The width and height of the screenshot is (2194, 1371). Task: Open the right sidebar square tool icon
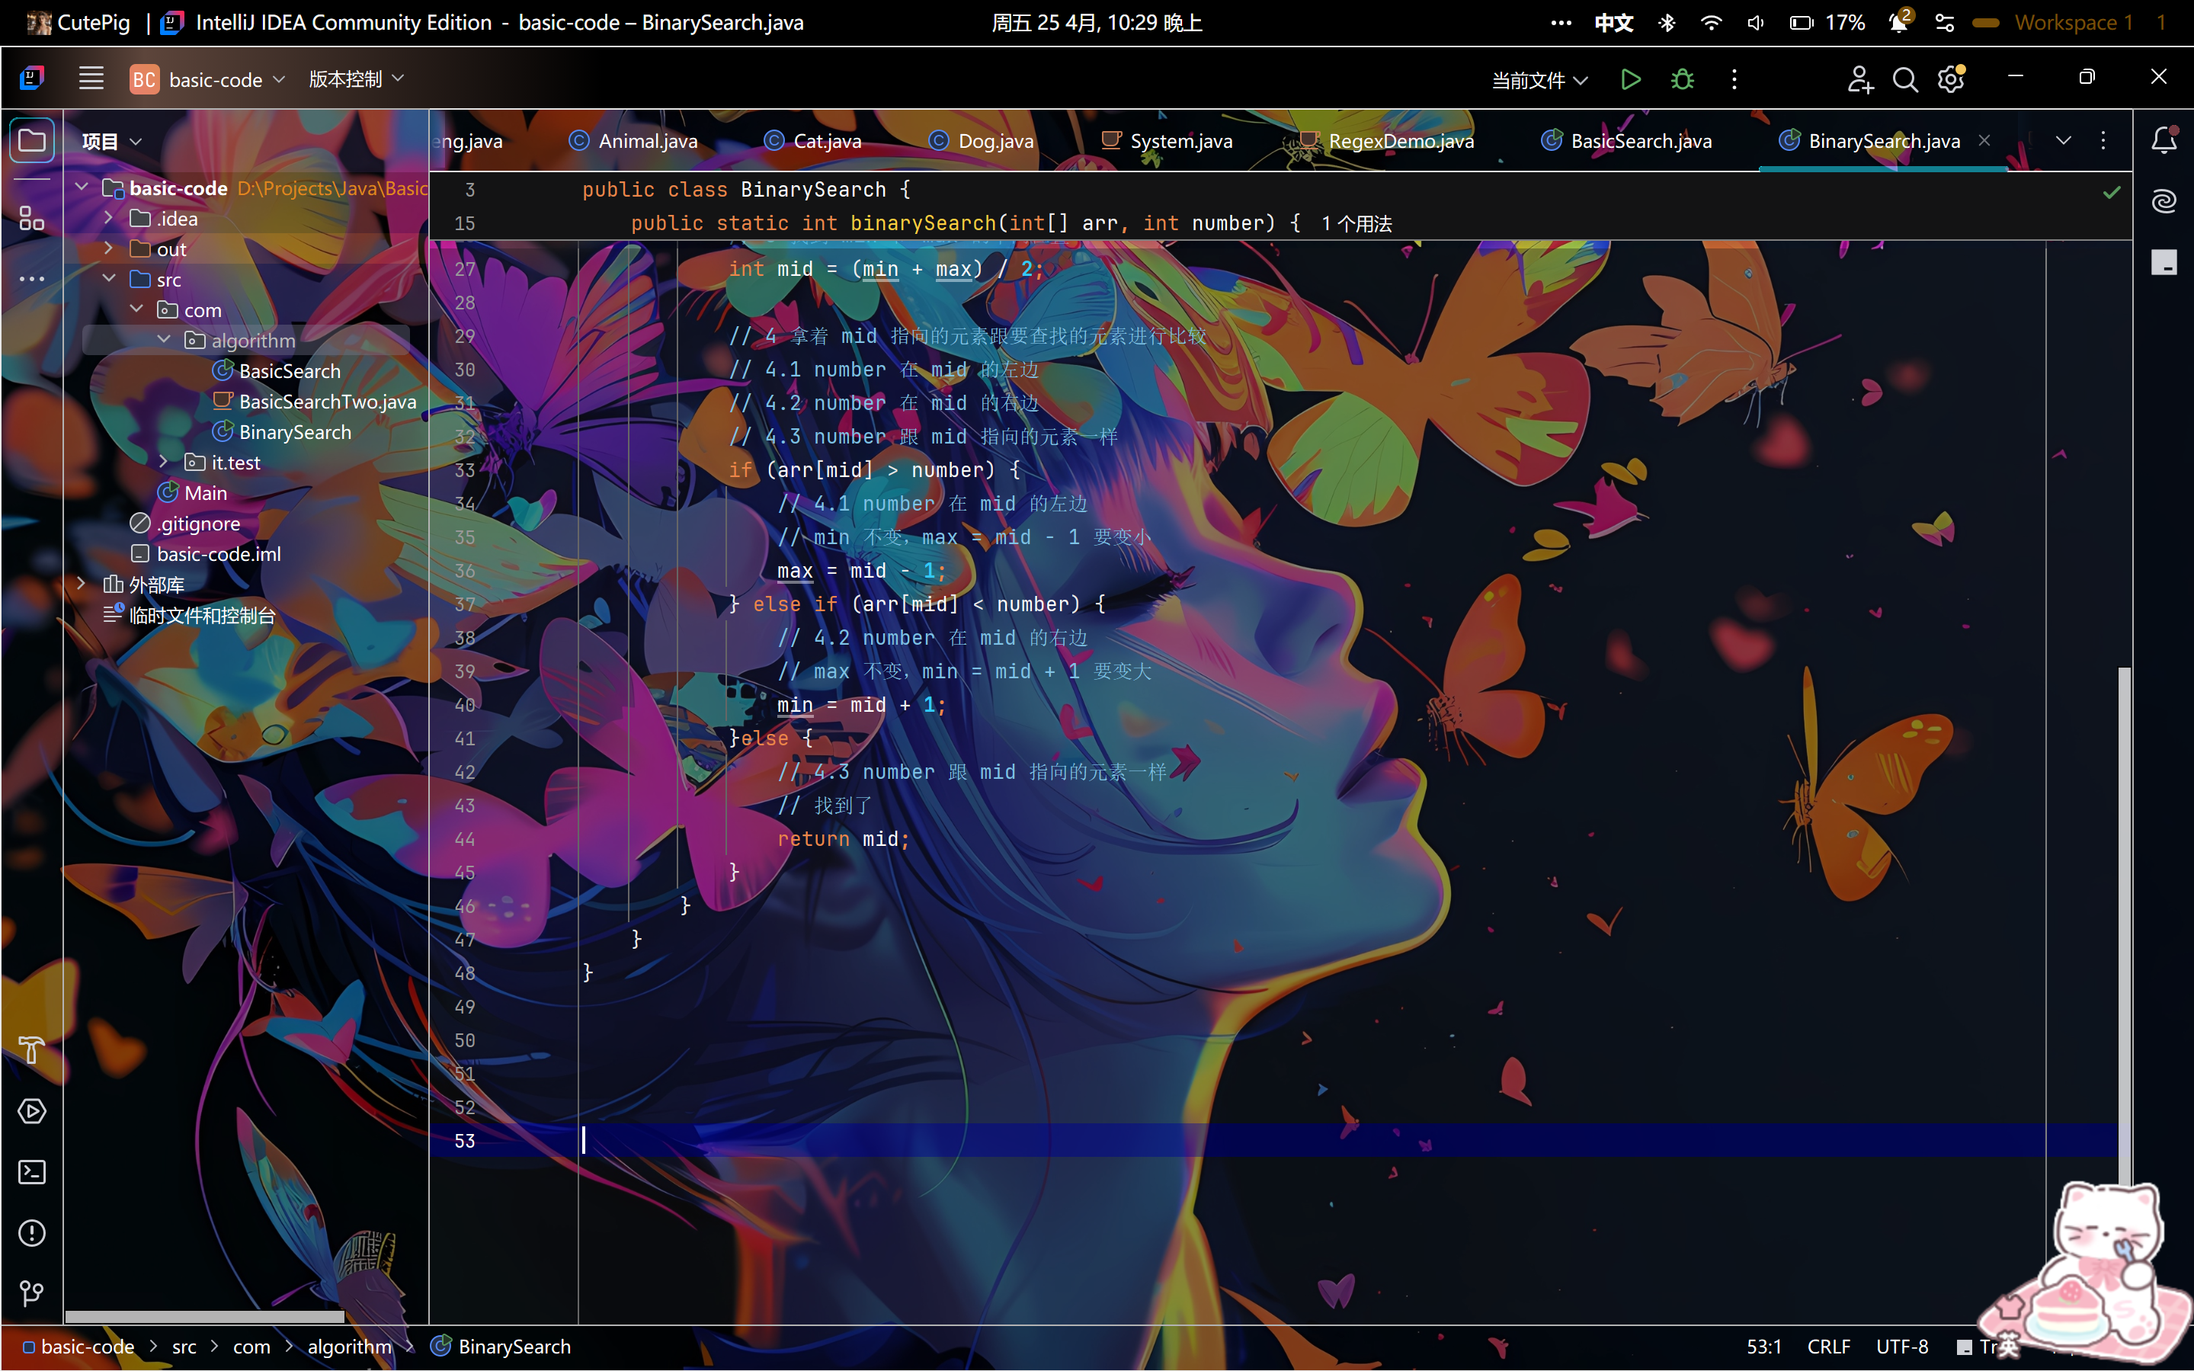pyautogui.click(x=2164, y=262)
